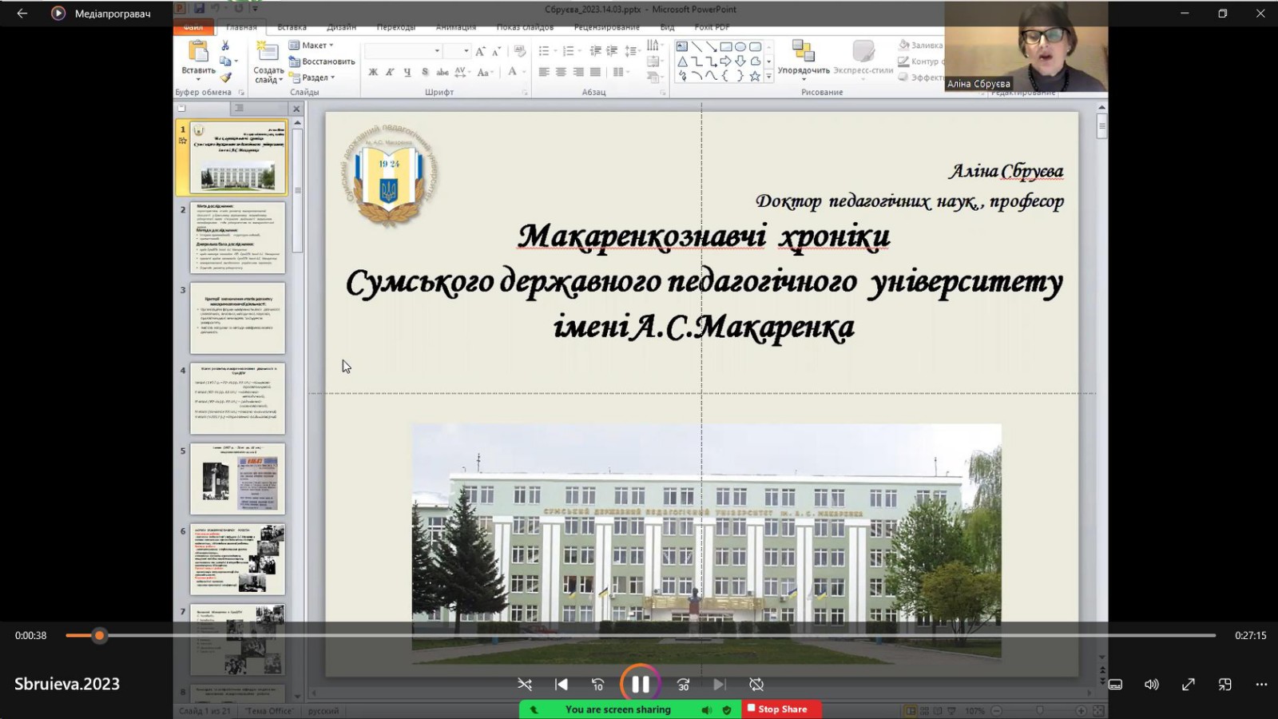Screen dimensions: 1278x719
Task: Expand the Макет layout dropdown
Action: pos(312,46)
